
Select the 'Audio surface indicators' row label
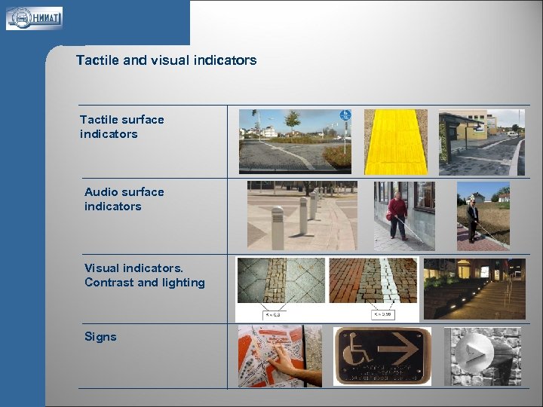(124, 199)
